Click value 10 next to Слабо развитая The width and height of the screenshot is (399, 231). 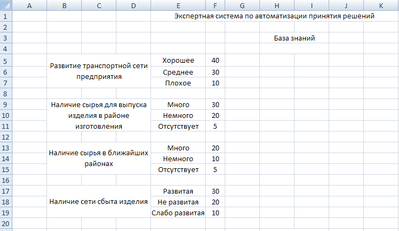tap(215, 213)
